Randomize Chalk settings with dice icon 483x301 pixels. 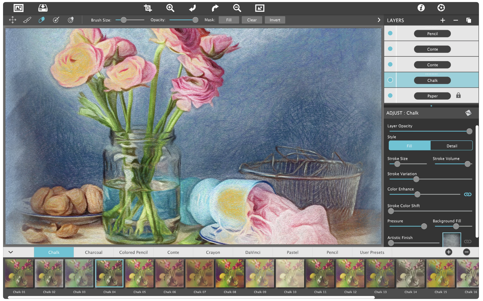tap(468, 113)
